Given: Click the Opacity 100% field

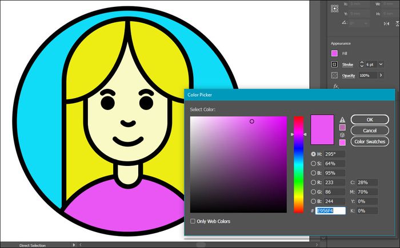Looking at the screenshot, I should (x=367, y=75).
